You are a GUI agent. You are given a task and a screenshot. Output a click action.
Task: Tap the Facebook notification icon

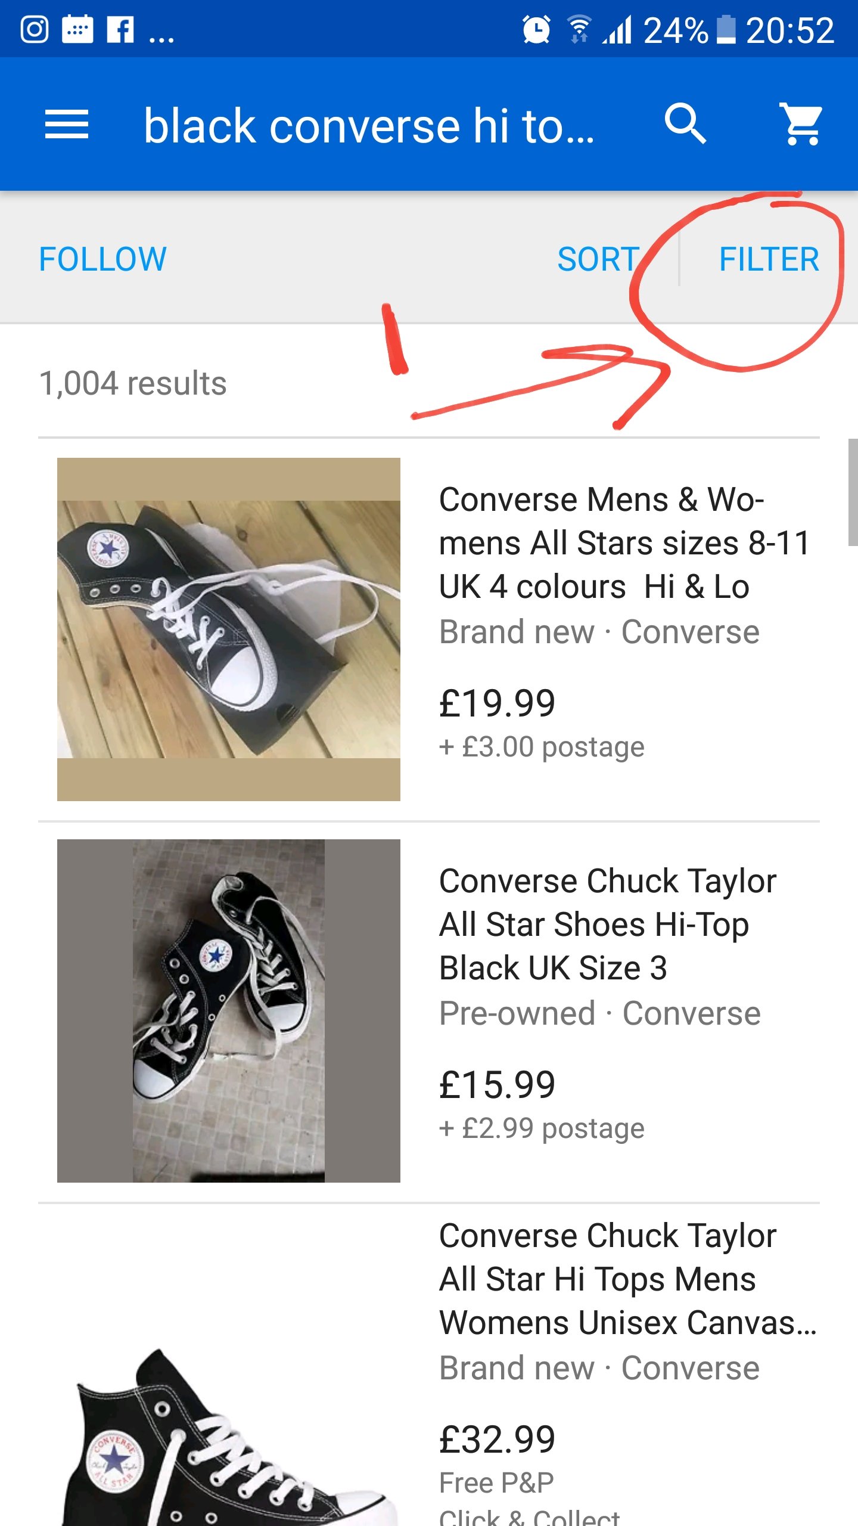[120, 29]
